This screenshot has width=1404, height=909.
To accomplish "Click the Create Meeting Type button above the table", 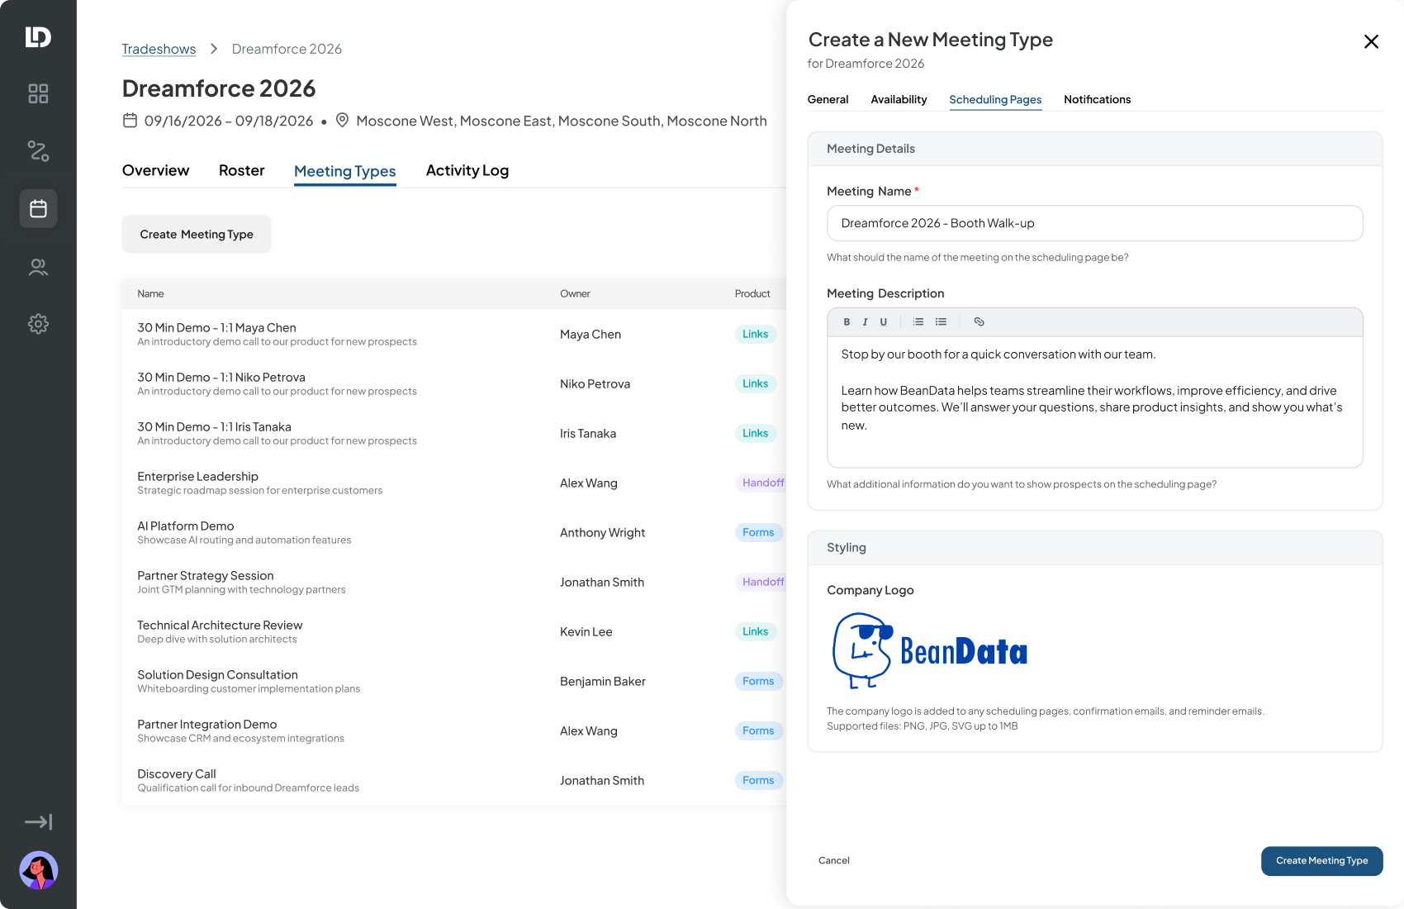I will (197, 234).
